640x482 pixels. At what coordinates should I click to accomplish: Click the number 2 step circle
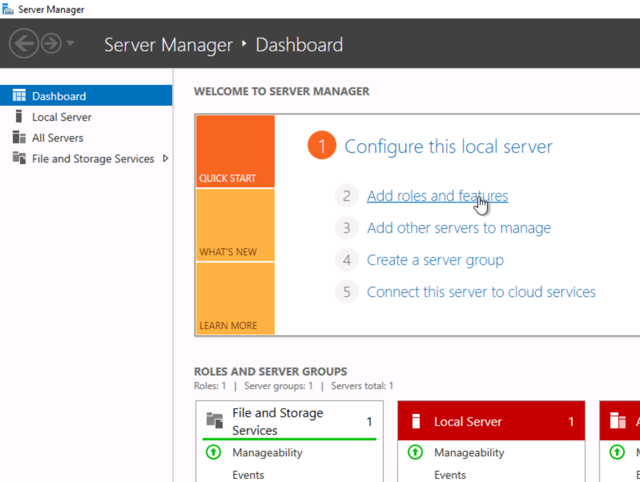pos(346,196)
